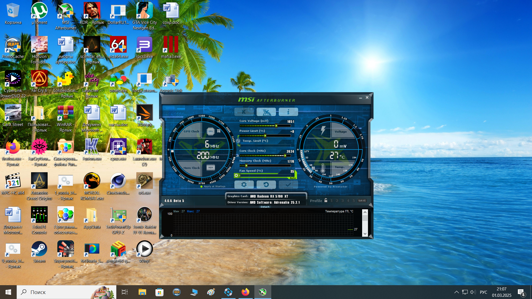Viewport: 532px width, 299px height.
Task: Click Detach under the monitoring panel
Action: [x=265, y=207]
